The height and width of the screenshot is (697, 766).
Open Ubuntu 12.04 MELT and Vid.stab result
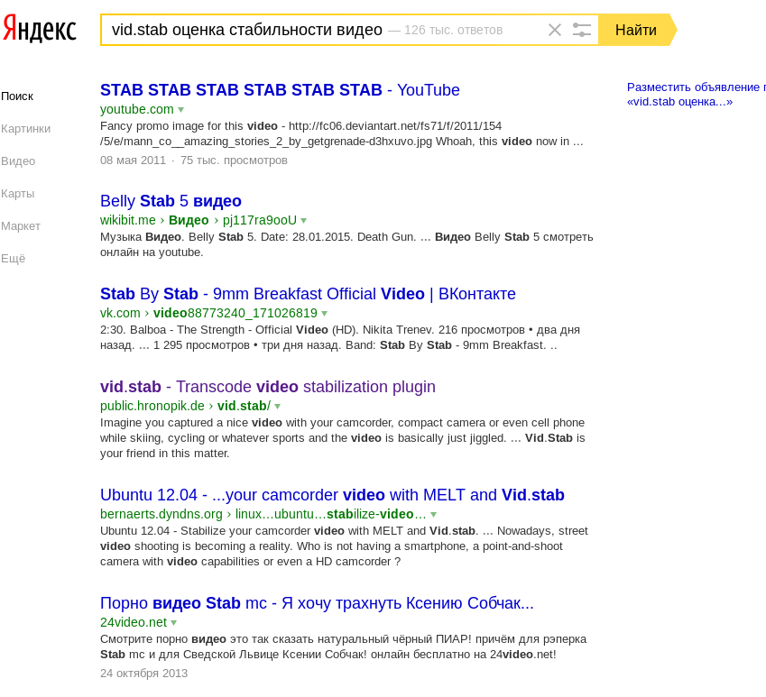click(x=332, y=495)
